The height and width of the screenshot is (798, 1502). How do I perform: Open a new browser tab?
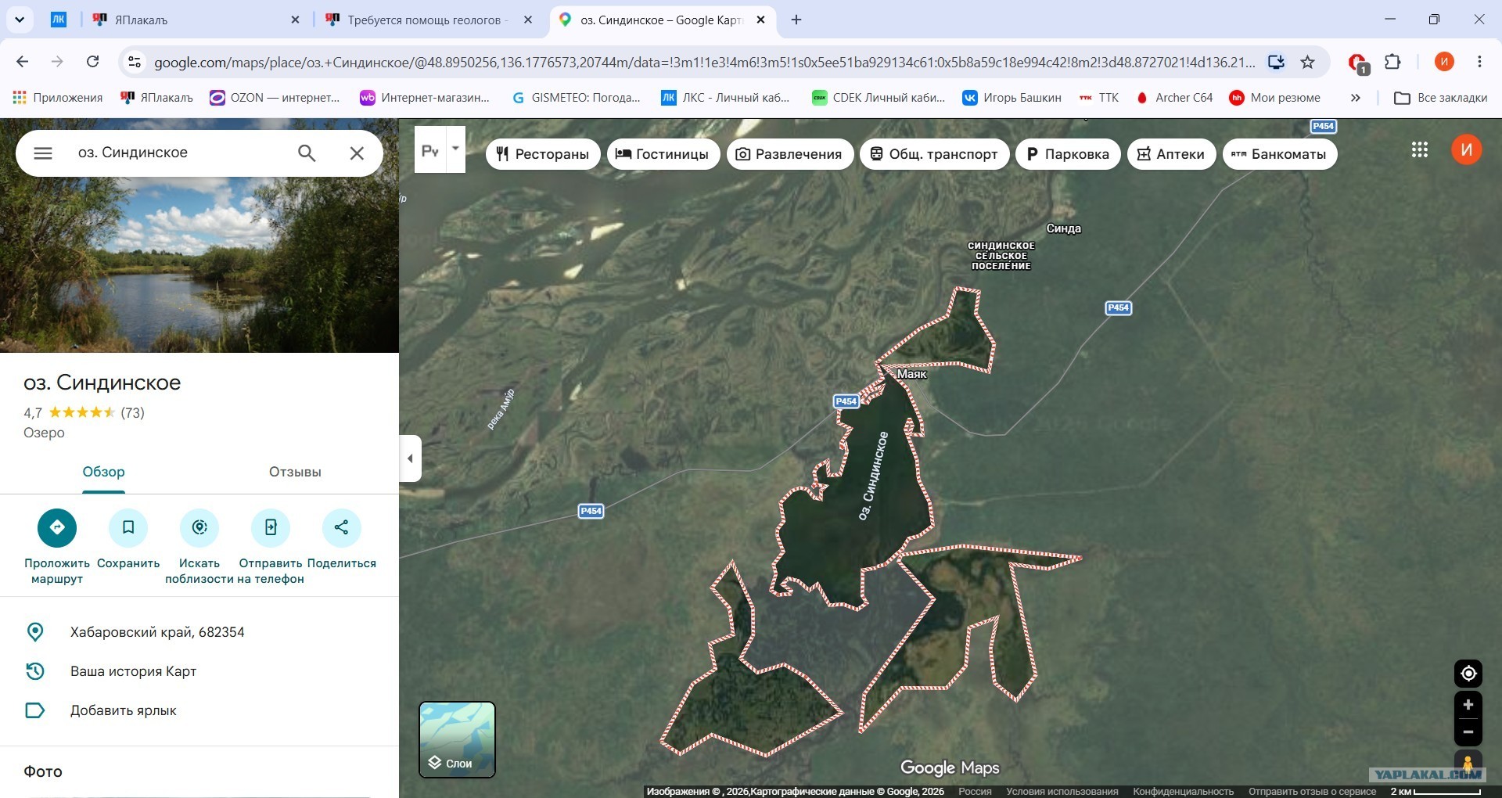coord(796,20)
